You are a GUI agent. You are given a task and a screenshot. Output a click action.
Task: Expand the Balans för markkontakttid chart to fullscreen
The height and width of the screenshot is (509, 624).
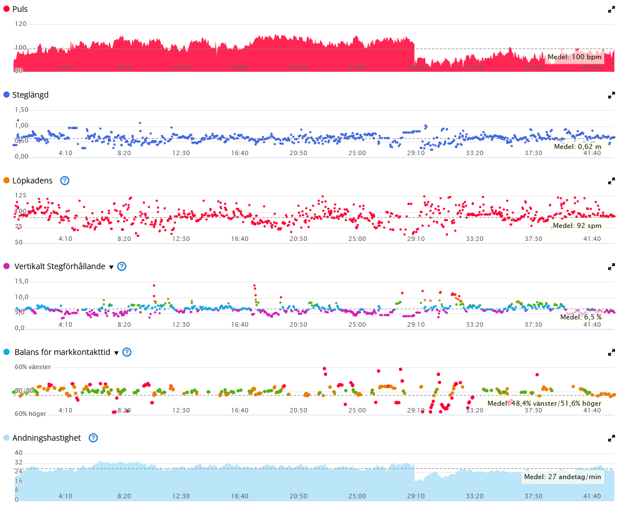click(x=611, y=353)
